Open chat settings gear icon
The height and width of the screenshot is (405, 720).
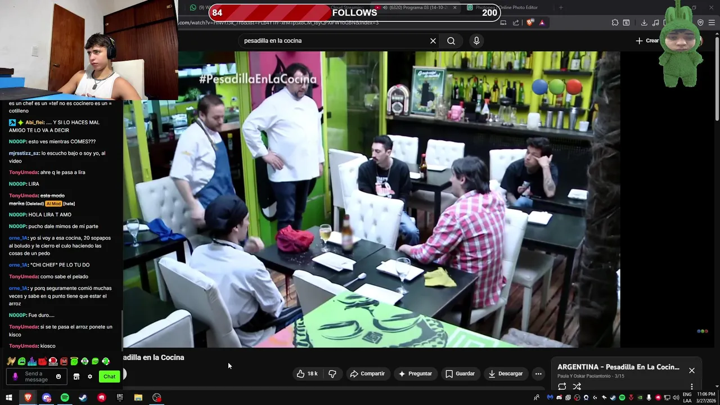point(89,376)
